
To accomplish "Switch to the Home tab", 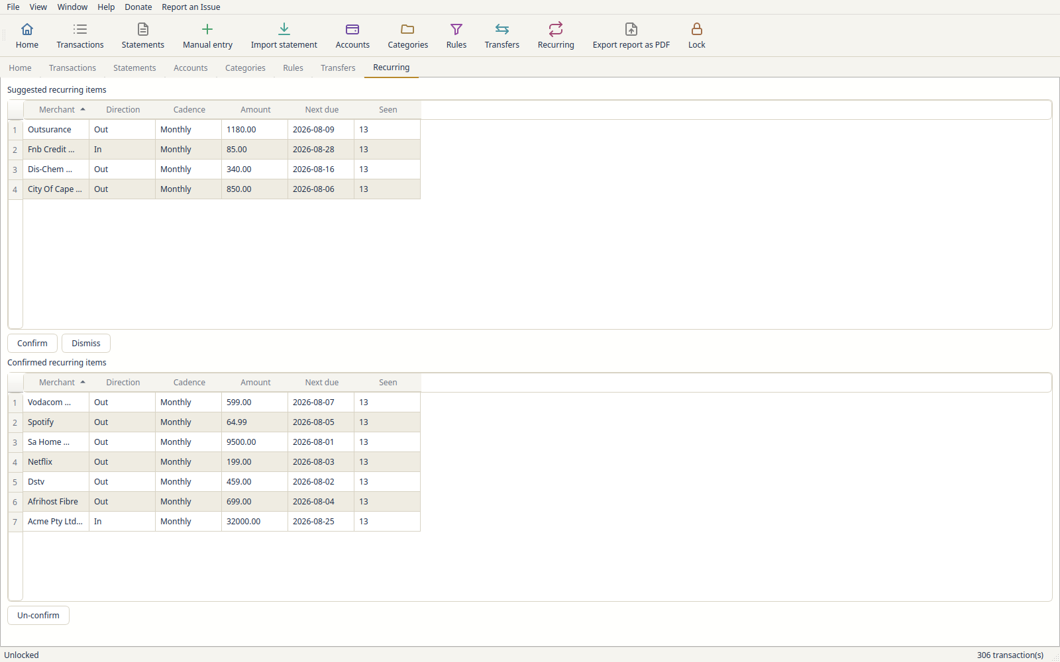I will click(x=20, y=68).
